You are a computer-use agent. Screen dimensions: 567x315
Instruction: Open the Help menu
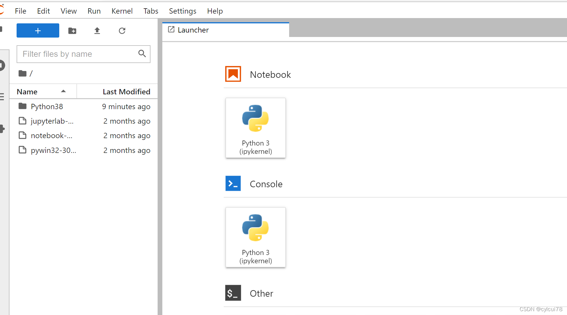pos(215,11)
